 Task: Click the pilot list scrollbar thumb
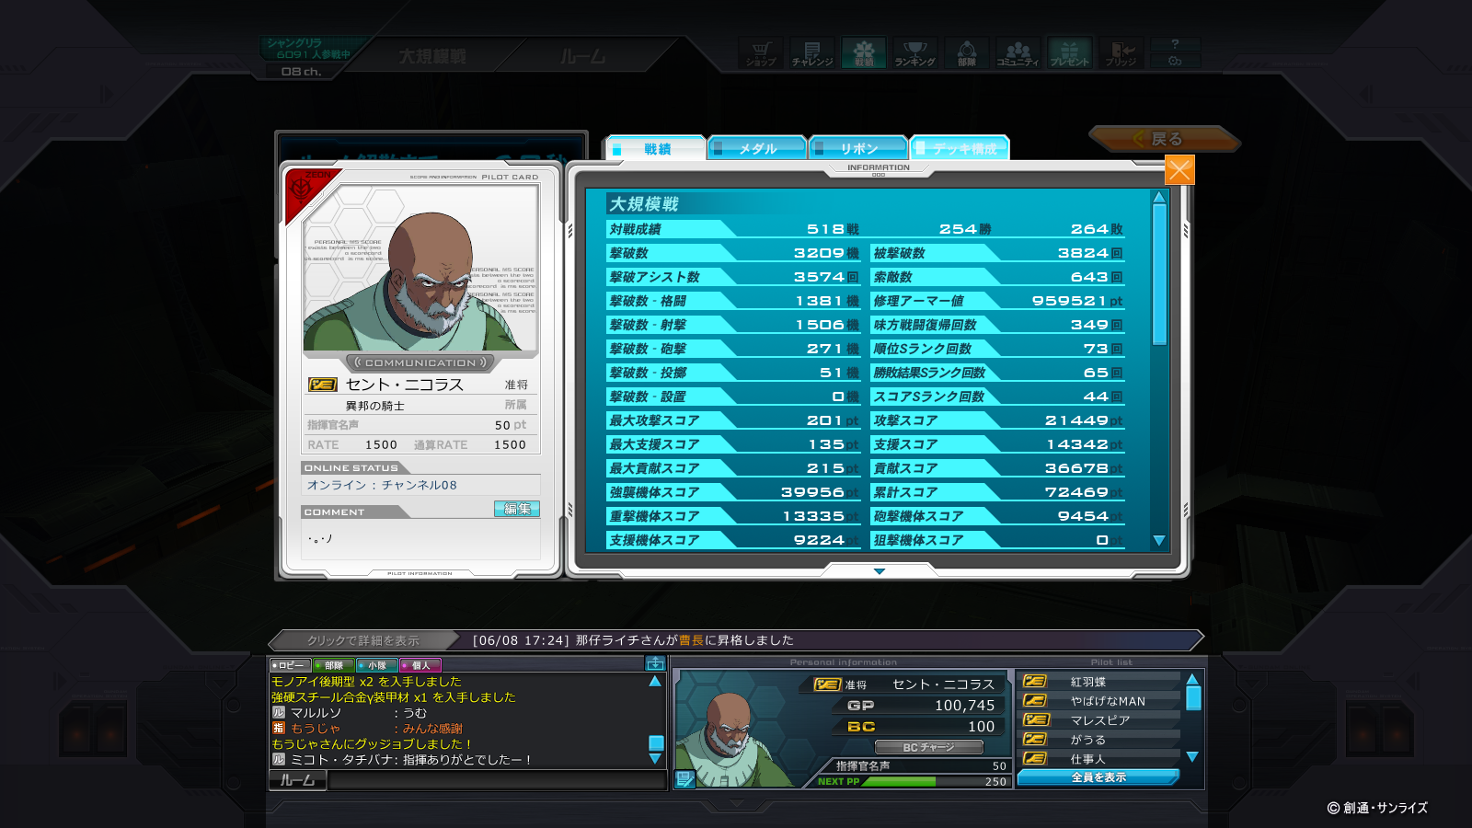[x=1192, y=698]
